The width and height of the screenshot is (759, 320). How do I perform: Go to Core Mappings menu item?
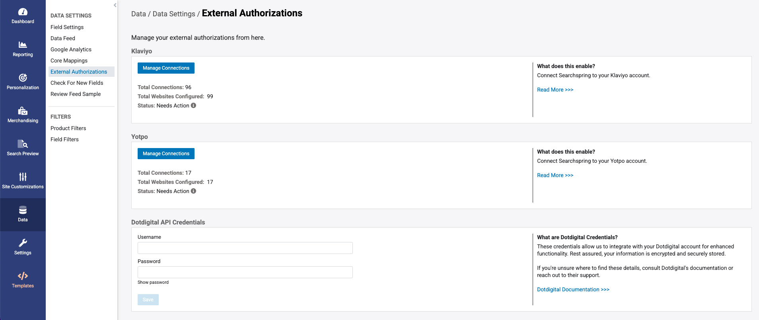69,60
